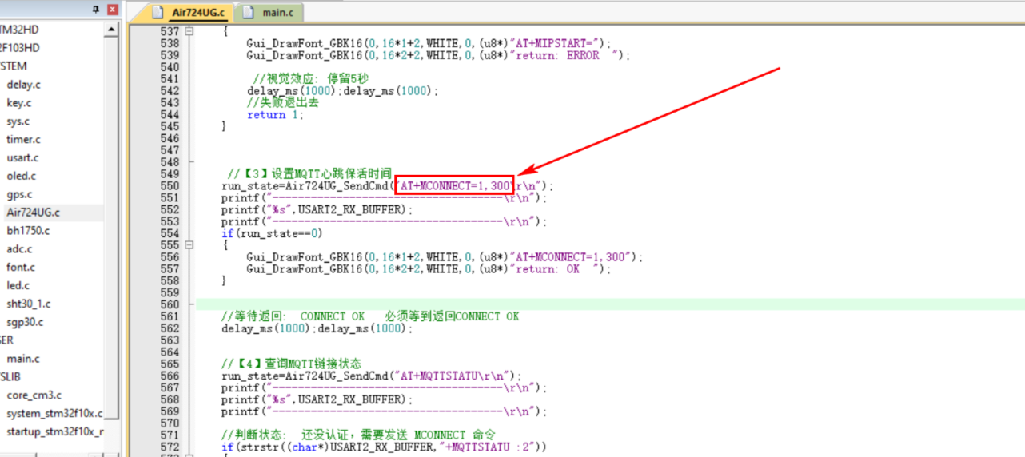Screen dimensions: 1025x457
Task: Open gps.c in the project tree
Action: tap(20, 194)
